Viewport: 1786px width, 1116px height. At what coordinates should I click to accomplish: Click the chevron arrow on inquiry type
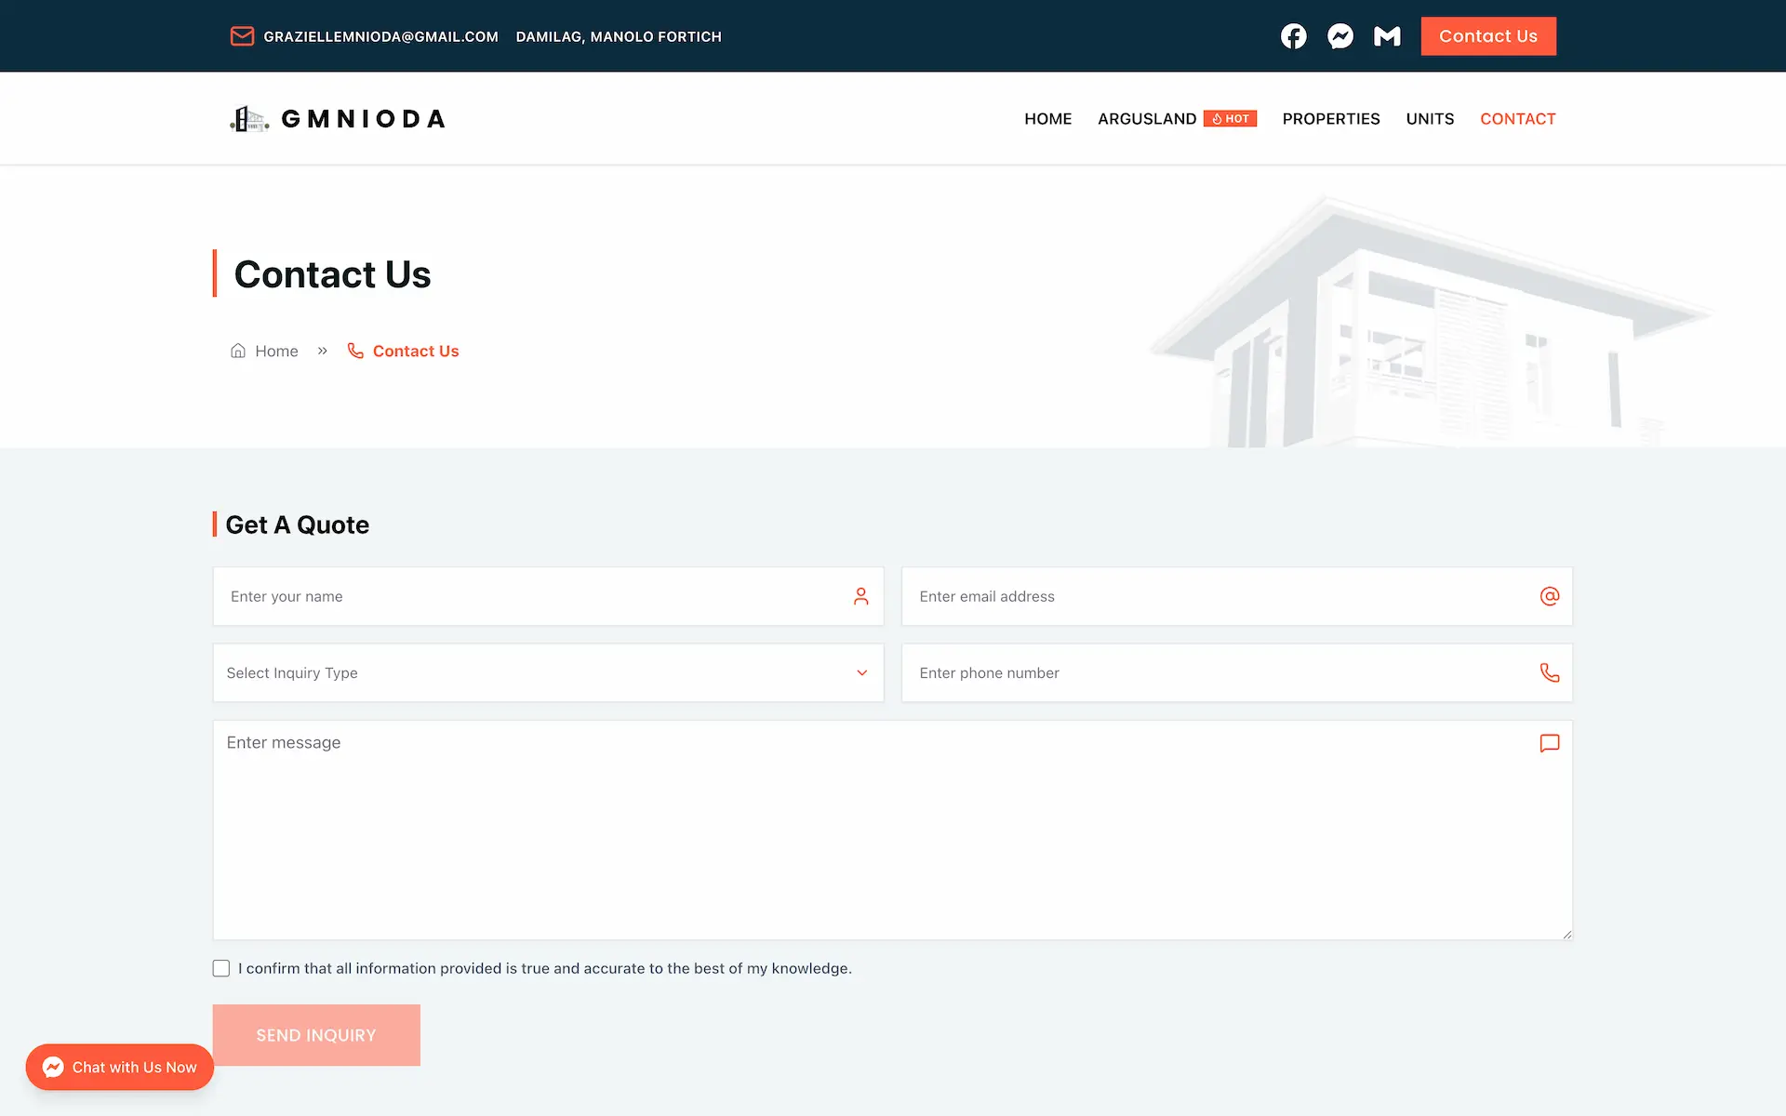pos(862,672)
